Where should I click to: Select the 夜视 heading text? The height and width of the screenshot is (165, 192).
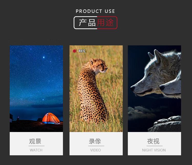tap(153, 141)
